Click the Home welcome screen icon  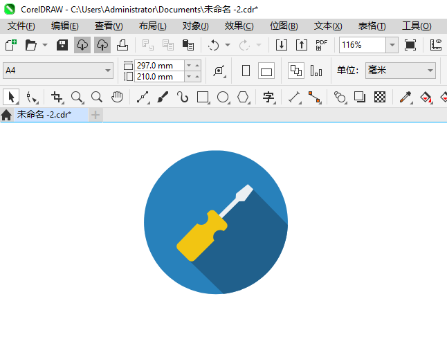point(6,115)
